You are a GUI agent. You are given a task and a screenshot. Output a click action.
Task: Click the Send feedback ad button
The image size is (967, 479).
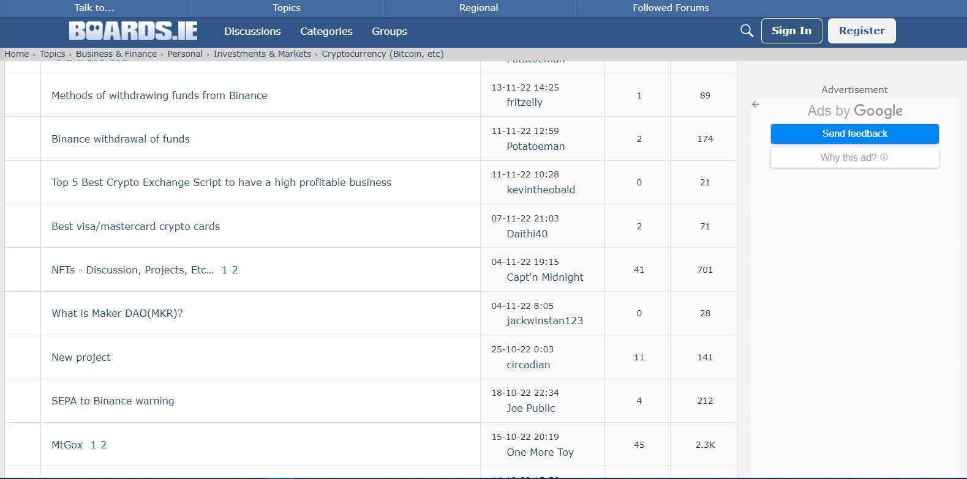pyautogui.click(x=854, y=134)
